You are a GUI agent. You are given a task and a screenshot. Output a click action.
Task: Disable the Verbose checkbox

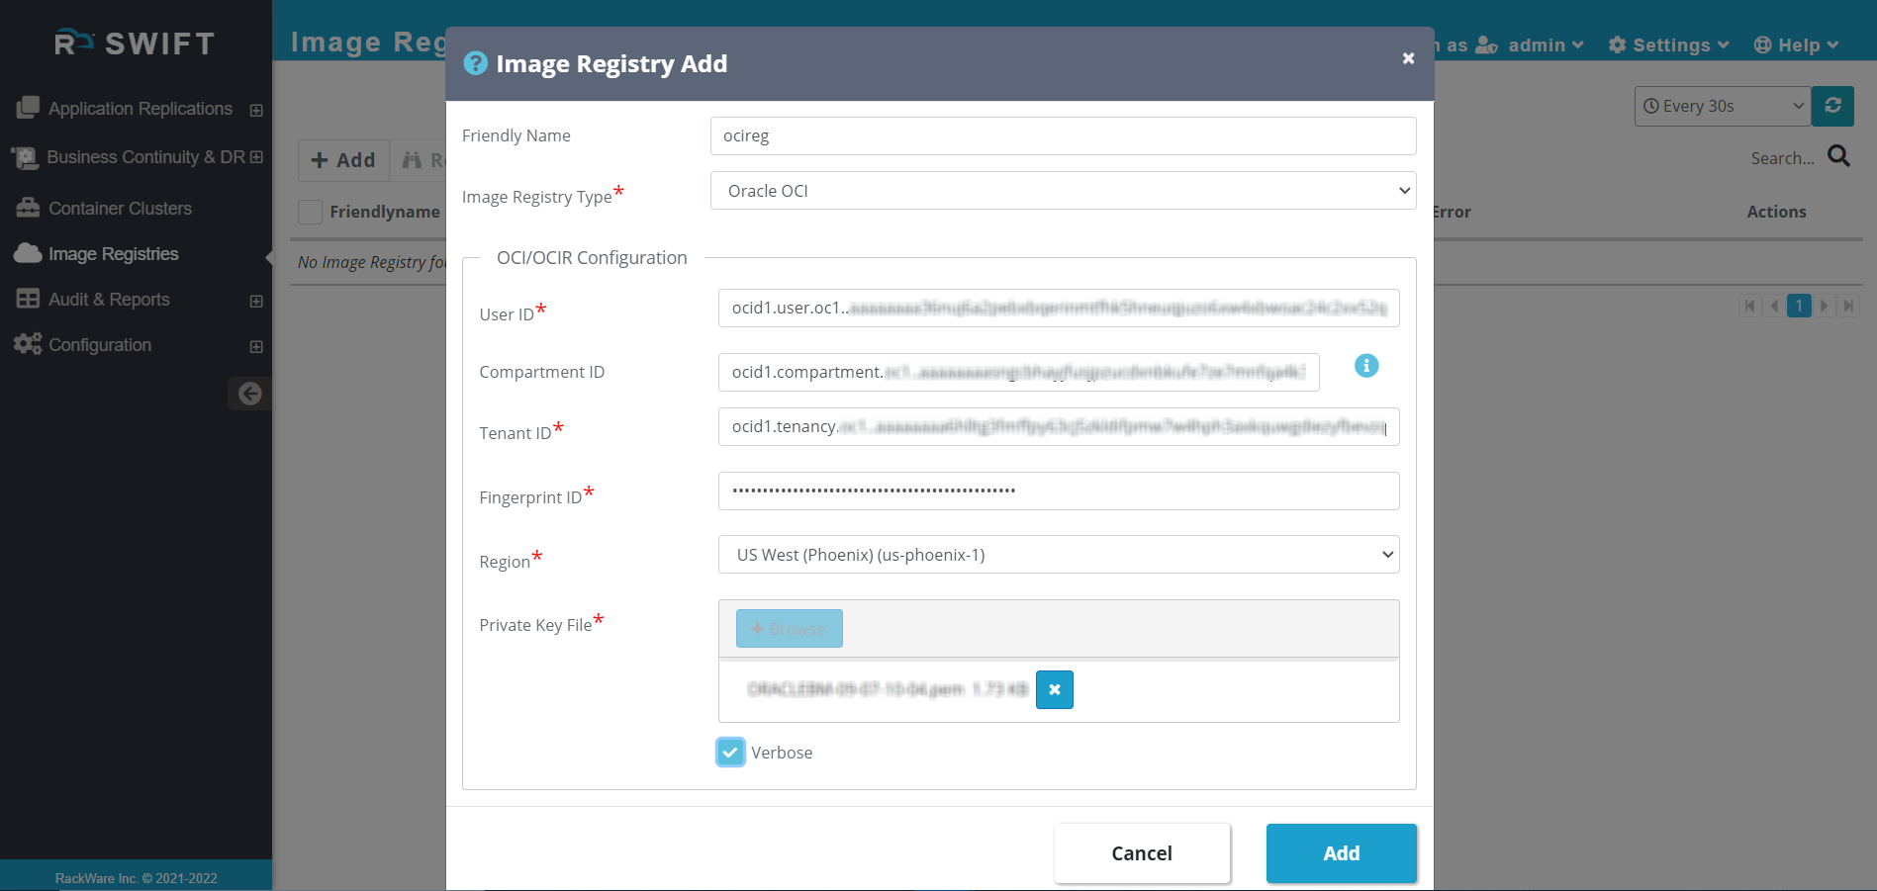click(x=730, y=752)
